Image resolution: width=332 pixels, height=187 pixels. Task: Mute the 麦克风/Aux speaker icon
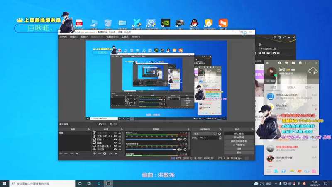click(x=179, y=140)
